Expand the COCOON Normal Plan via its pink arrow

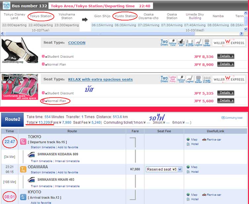43,64
